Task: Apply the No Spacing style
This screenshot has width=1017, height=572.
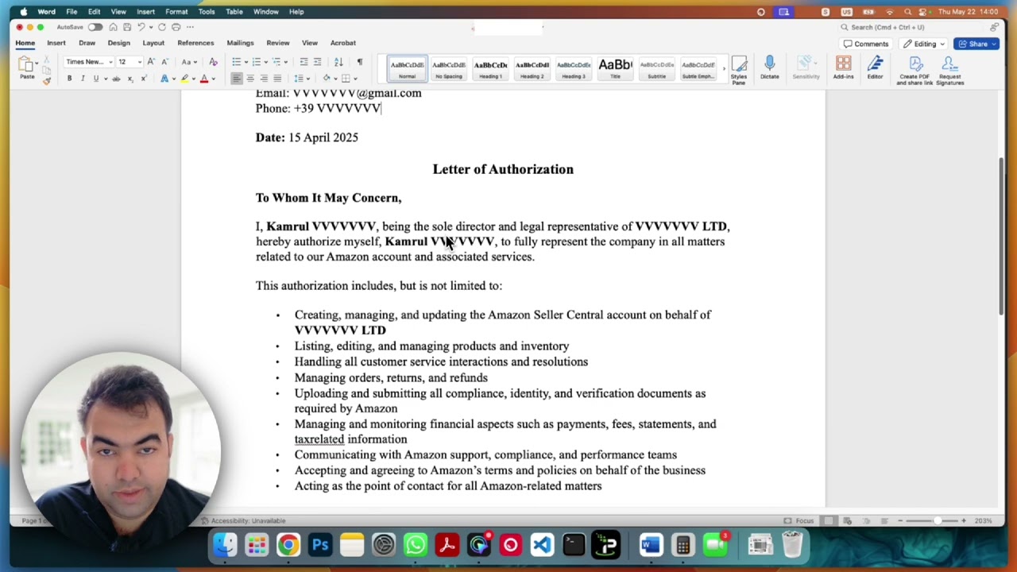Action: click(x=448, y=69)
